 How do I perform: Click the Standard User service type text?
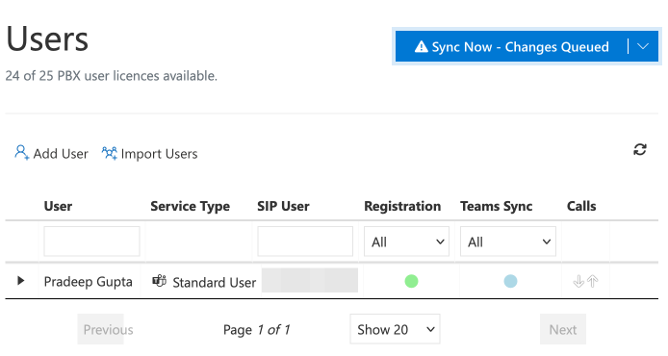click(x=215, y=282)
